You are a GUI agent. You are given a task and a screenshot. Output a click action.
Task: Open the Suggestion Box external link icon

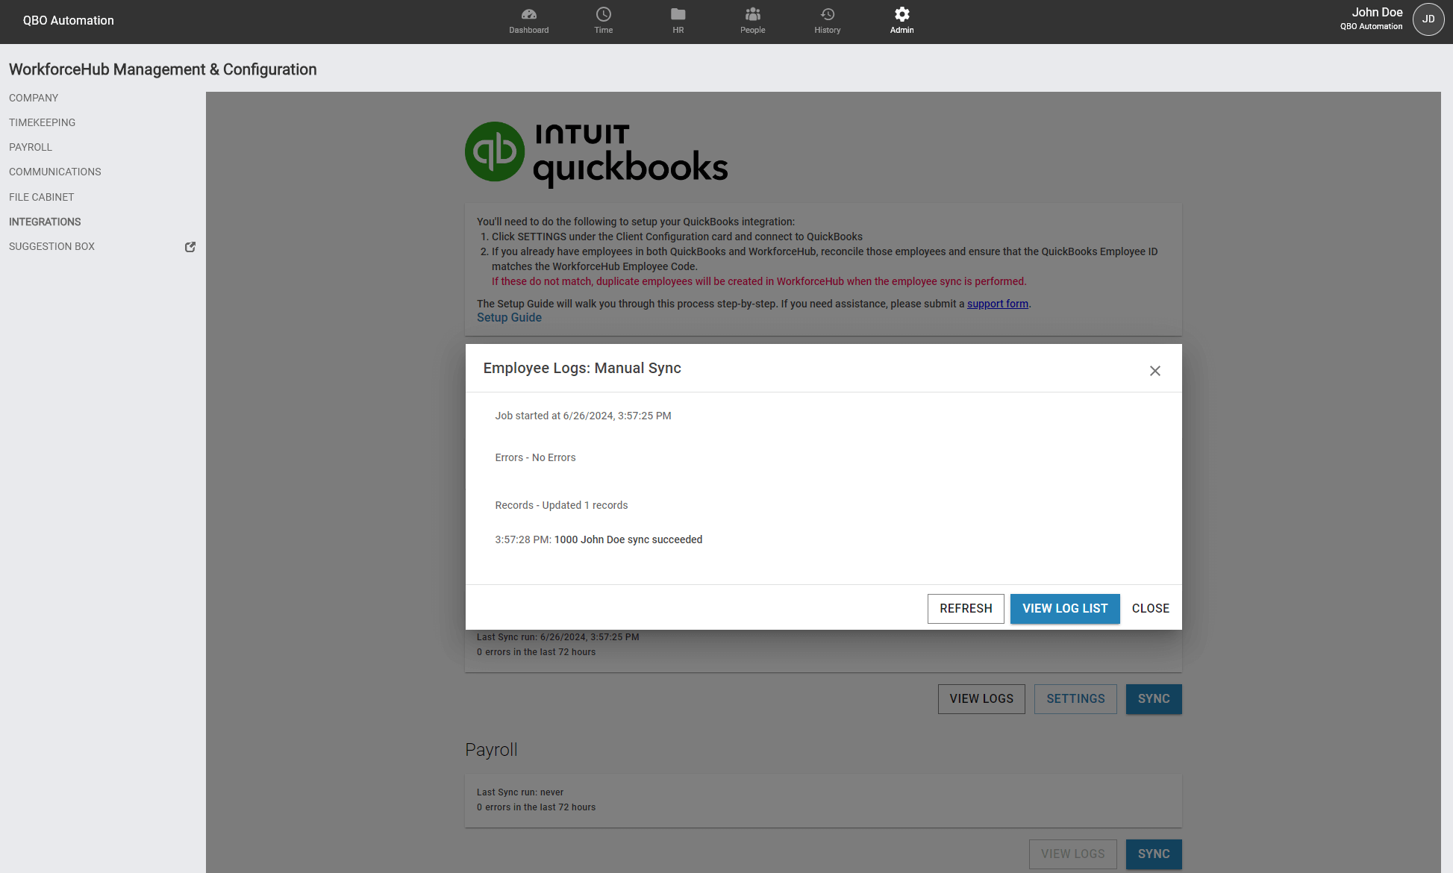click(190, 246)
